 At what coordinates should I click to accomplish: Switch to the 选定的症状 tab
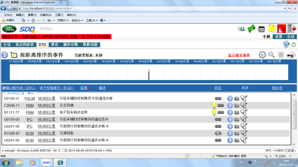(24, 44)
